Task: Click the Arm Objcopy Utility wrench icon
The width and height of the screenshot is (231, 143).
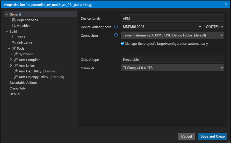Action: point(16,77)
